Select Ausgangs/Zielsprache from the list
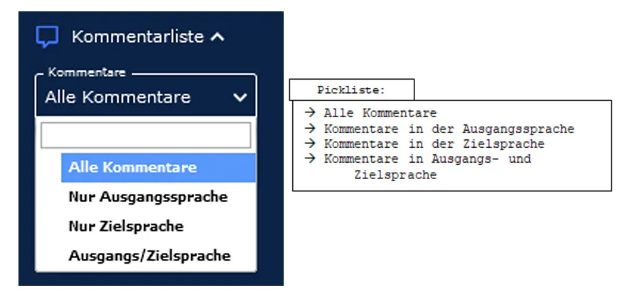The image size is (632, 295). (x=149, y=255)
